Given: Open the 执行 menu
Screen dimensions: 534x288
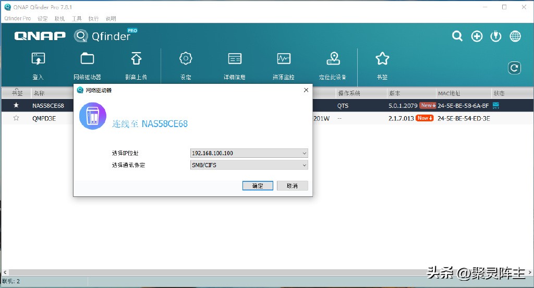Looking at the screenshot, I should [94, 18].
